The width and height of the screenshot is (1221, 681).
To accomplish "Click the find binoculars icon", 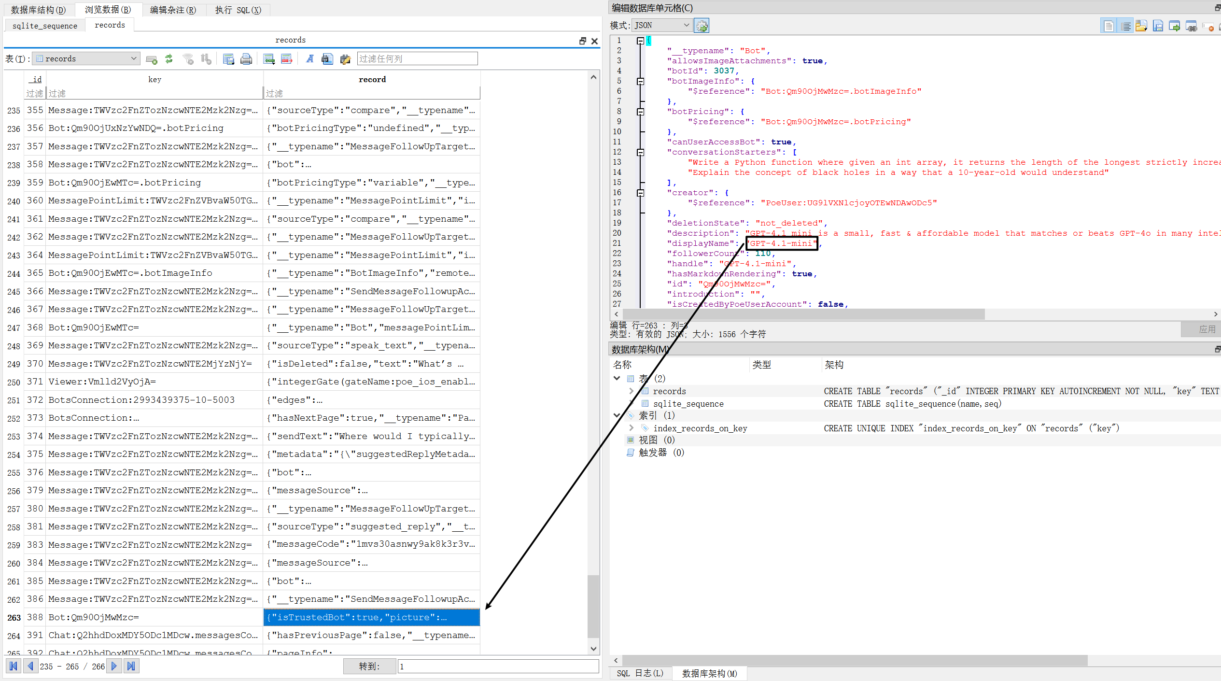I will click(327, 59).
